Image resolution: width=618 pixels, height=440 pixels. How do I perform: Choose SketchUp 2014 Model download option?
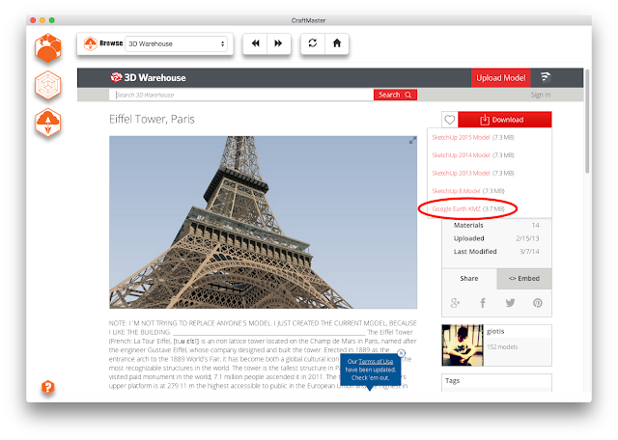[x=461, y=155]
